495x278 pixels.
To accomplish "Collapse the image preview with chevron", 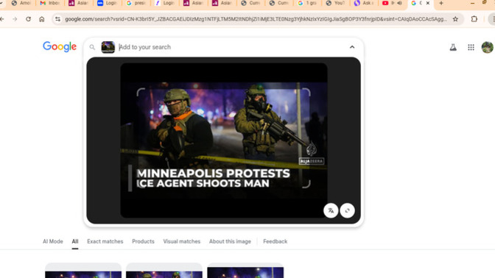I will point(352,47).
